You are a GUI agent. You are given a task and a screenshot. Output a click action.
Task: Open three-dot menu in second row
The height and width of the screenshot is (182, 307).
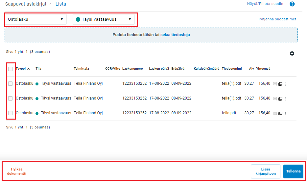click(286, 99)
